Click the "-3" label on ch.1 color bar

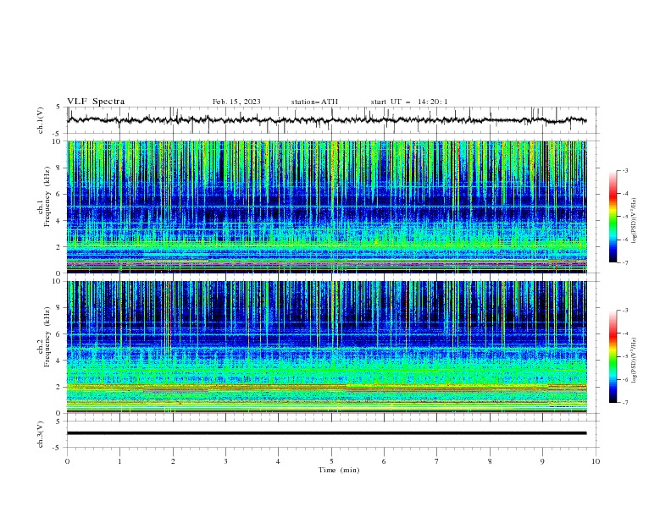(624, 170)
